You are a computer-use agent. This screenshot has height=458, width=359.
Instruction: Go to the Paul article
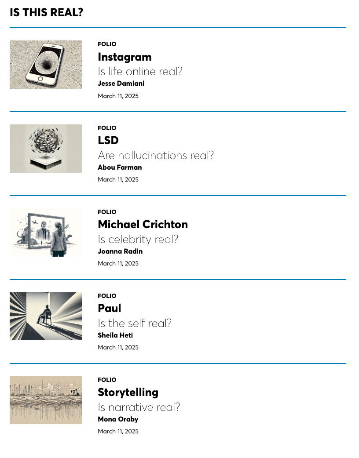[x=110, y=309]
